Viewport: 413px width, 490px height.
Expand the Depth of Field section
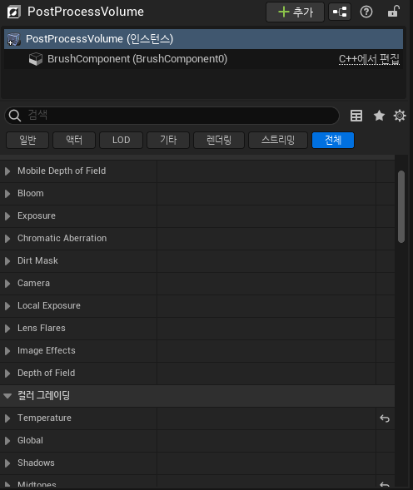[7, 374]
